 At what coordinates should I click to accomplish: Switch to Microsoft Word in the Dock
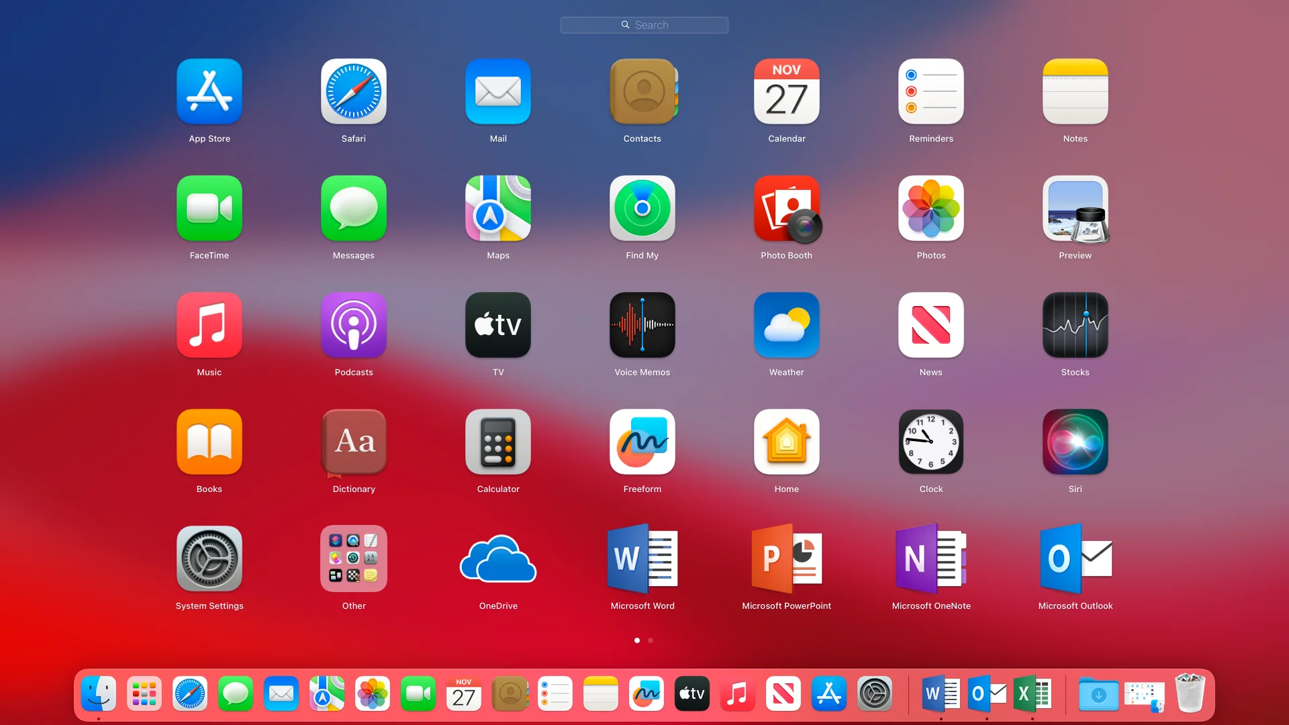tap(941, 693)
